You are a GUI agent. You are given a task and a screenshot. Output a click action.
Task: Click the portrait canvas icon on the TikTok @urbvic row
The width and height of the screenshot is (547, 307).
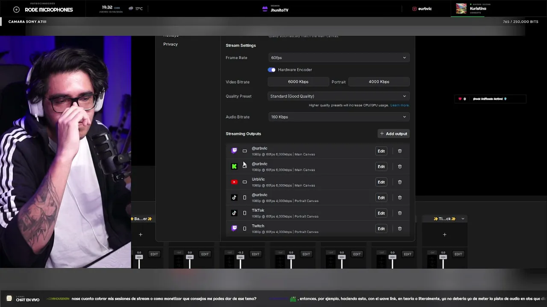pyautogui.click(x=245, y=197)
